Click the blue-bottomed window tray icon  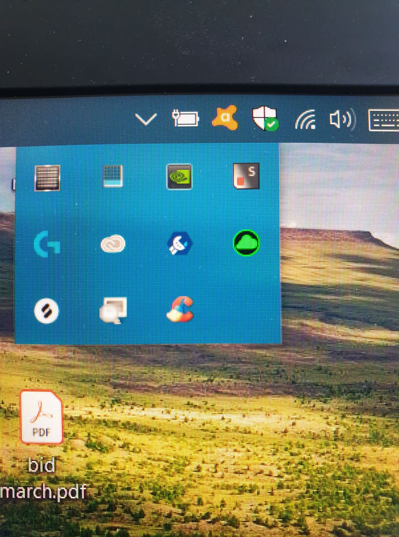(113, 176)
